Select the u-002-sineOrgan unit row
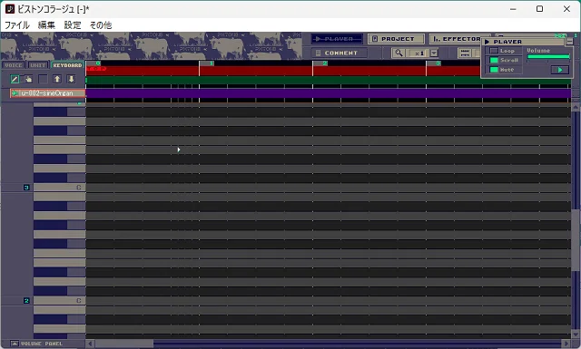The width and height of the screenshot is (581, 349). (x=48, y=93)
